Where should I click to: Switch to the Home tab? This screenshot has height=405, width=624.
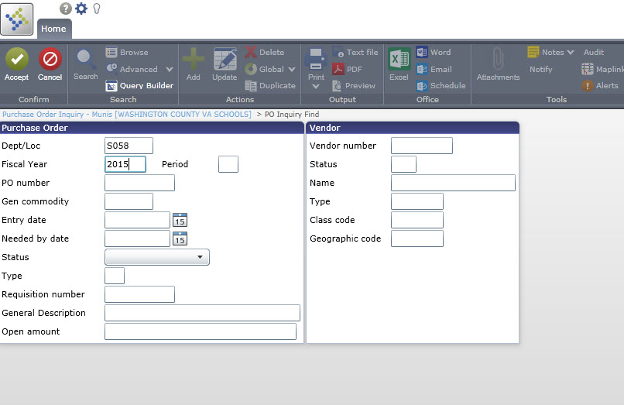tap(54, 29)
